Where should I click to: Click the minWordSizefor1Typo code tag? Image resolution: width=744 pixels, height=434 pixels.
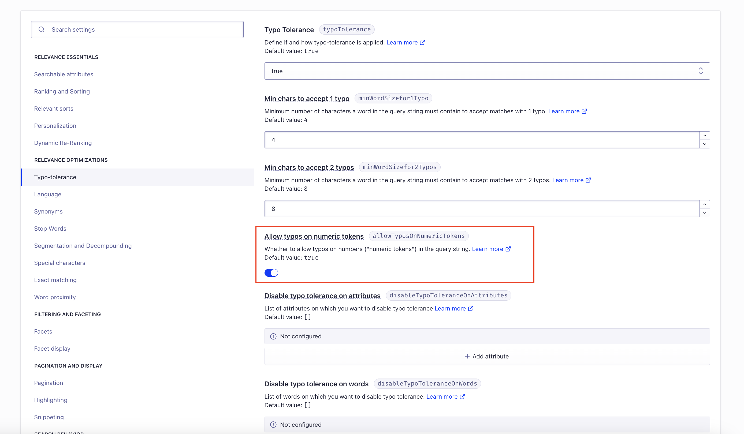coord(393,98)
